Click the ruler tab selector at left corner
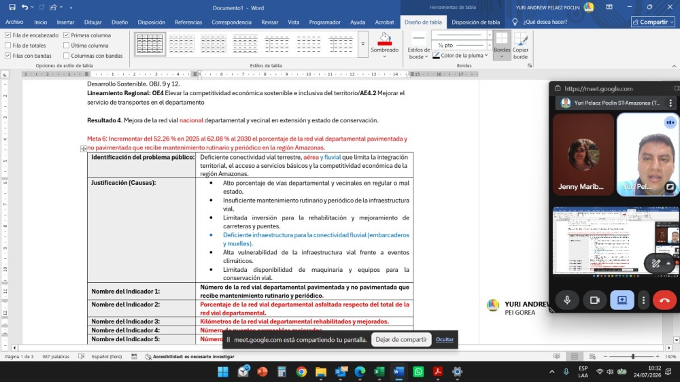Screen dimensions: 680x382 (5, 75)
